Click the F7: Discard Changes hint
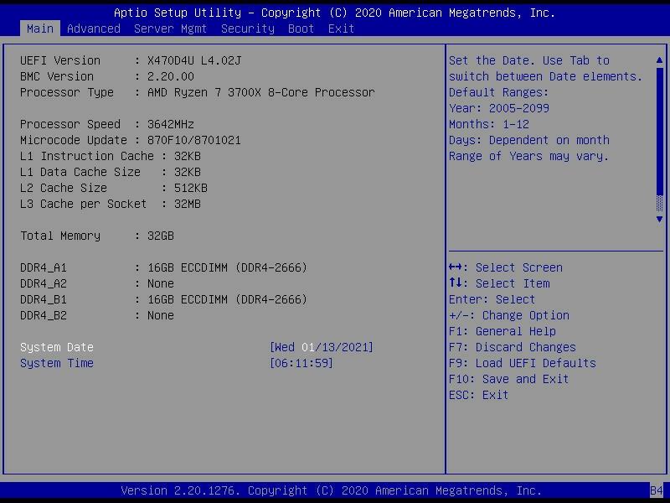 [x=513, y=347]
